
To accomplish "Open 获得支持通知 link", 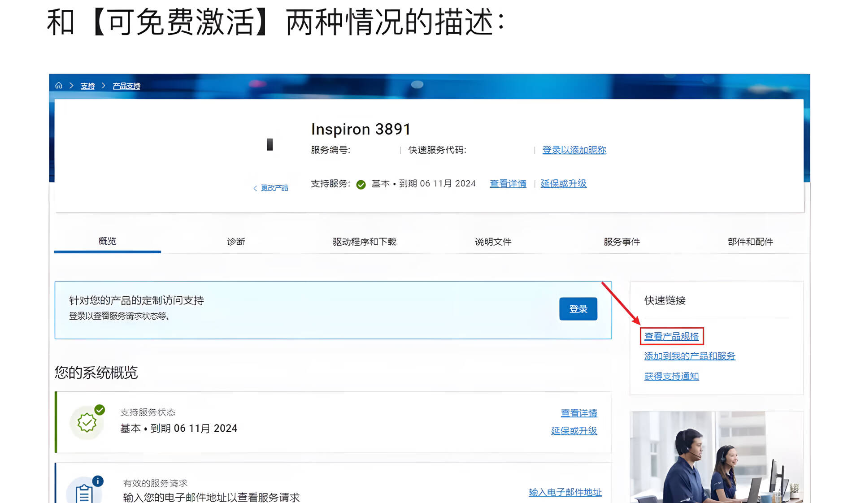I will (671, 376).
